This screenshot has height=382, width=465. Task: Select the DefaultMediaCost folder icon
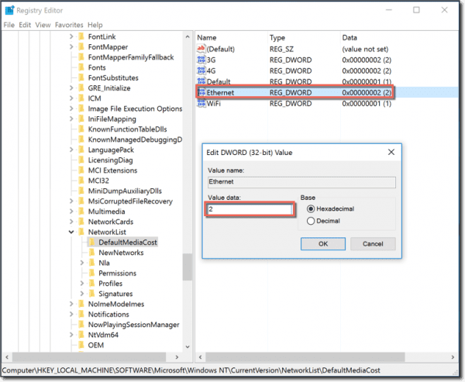tap(92, 243)
